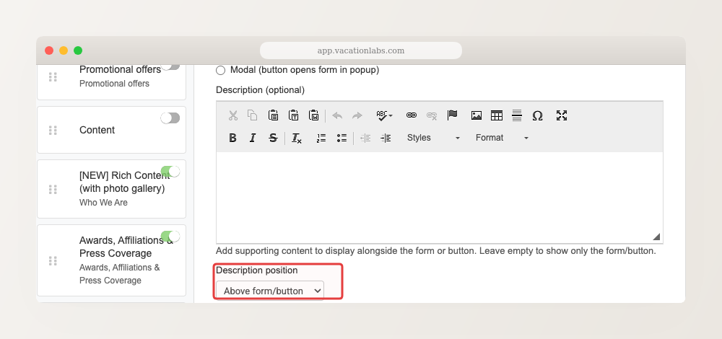This screenshot has height=339, width=722.
Task: Click the app.vacationlabs.com address bar
Action: (x=360, y=50)
